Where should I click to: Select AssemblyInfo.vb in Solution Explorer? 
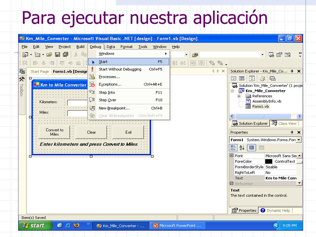pos(267,101)
